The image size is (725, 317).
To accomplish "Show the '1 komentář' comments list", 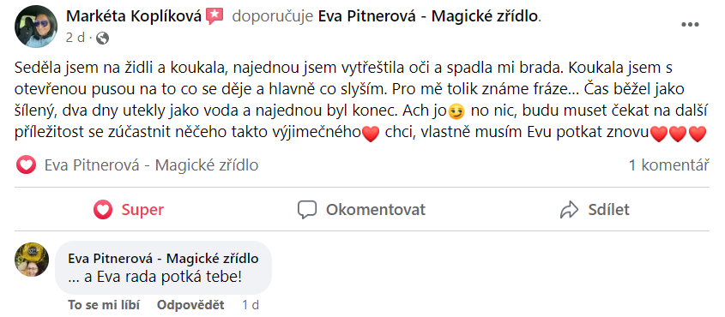I will (668, 164).
